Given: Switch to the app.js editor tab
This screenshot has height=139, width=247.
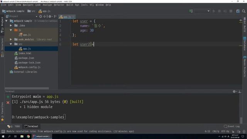Looking at the screenshot, I should pyautogui.click(x=67, y=17).
